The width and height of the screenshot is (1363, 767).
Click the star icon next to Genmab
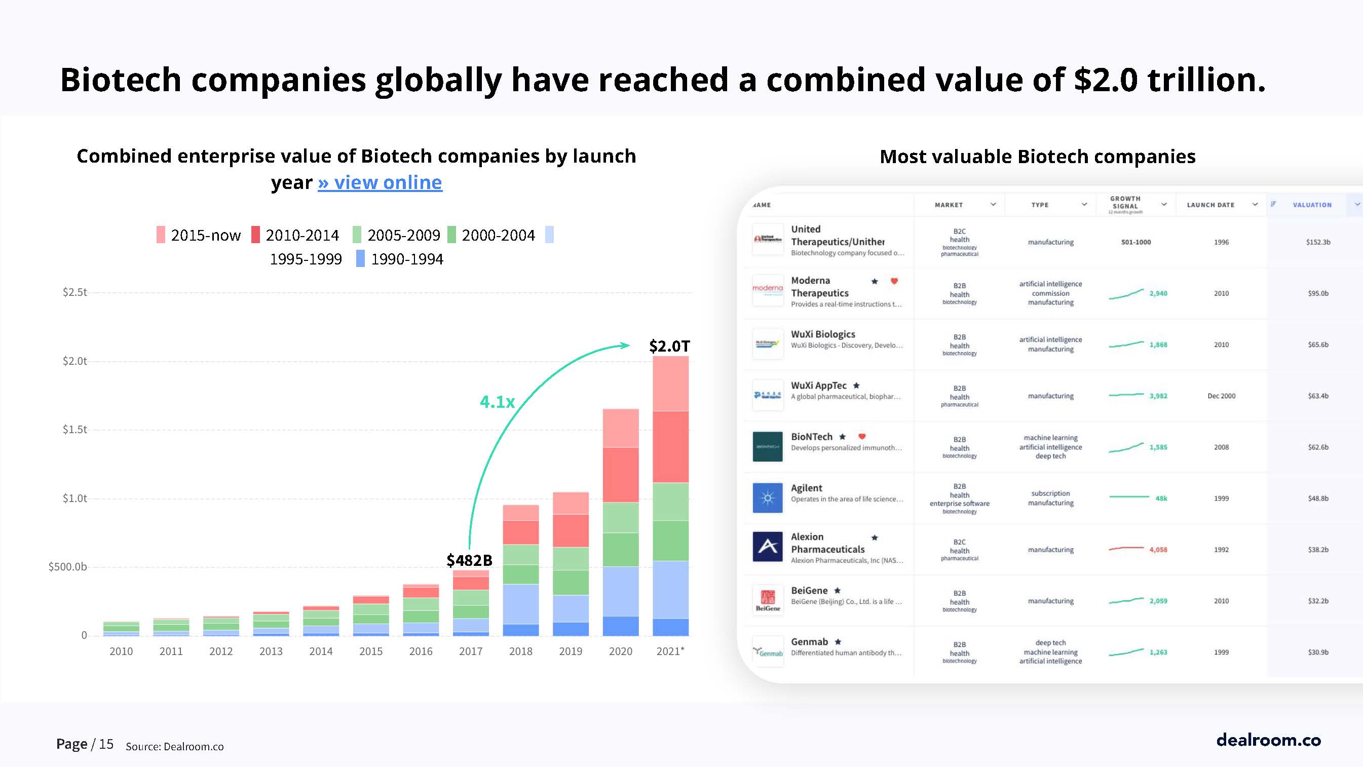click(838, 642)
